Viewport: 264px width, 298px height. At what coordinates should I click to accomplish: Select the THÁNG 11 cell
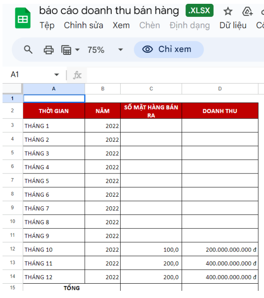tap(54, 263)
